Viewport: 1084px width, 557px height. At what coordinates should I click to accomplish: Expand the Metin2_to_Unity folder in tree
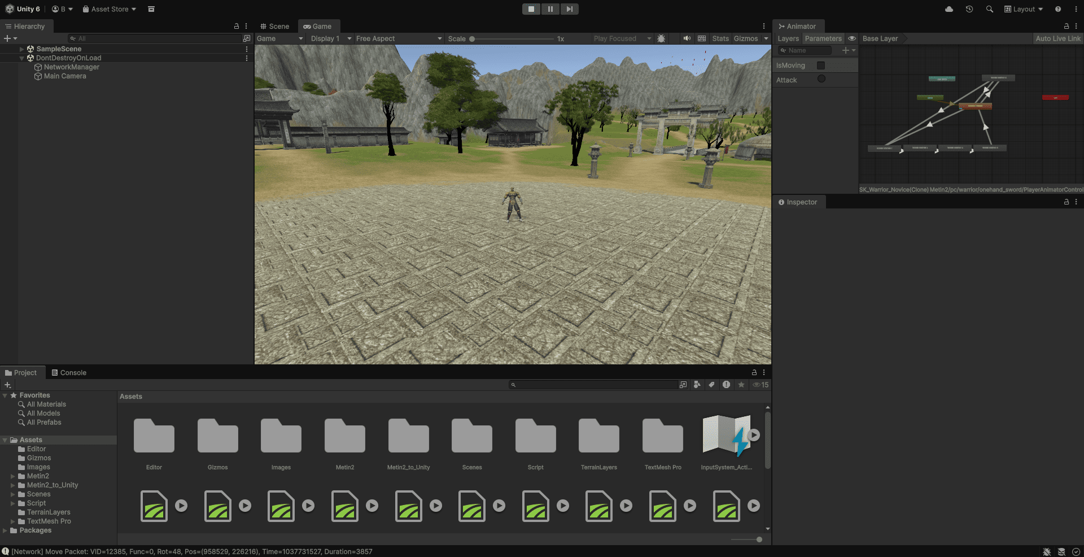tap(13, 485)
